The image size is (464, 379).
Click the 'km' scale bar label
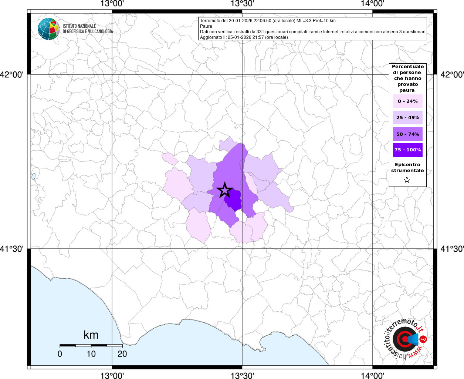click(91, 335)
